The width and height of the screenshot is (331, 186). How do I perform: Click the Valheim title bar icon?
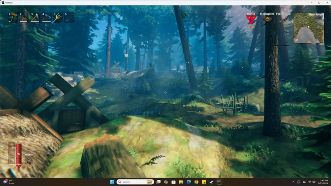3,3
